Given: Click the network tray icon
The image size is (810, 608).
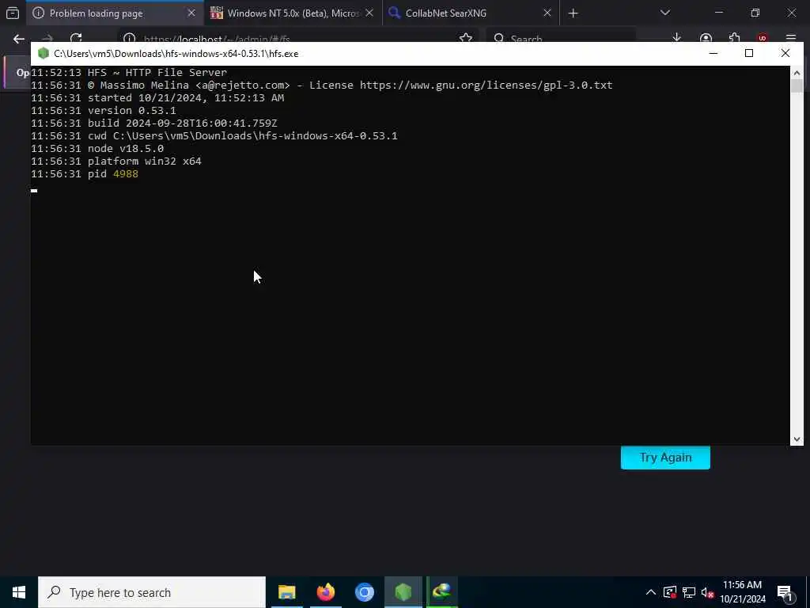Looking at the screenshot, I should [689, 592].
